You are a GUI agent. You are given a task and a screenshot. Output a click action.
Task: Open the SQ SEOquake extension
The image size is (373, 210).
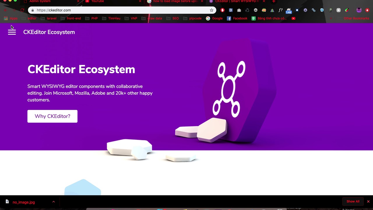[264, 10]
